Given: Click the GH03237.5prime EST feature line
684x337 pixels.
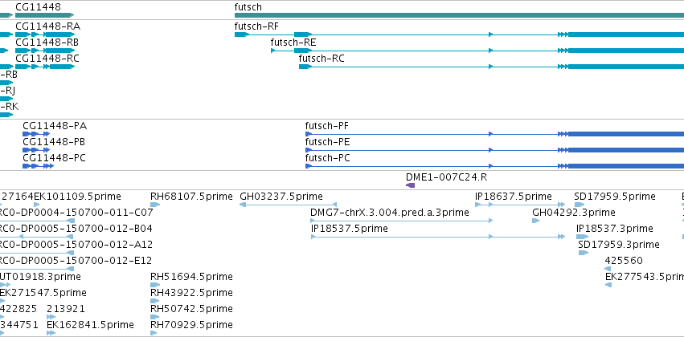Looking at the screenshot, I should point(288,205).
